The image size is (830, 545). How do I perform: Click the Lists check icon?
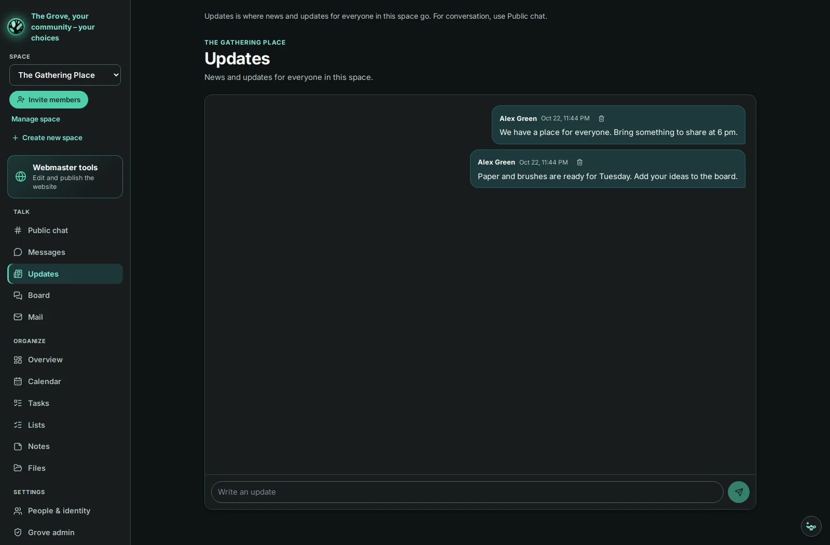[x=18, y=425]
